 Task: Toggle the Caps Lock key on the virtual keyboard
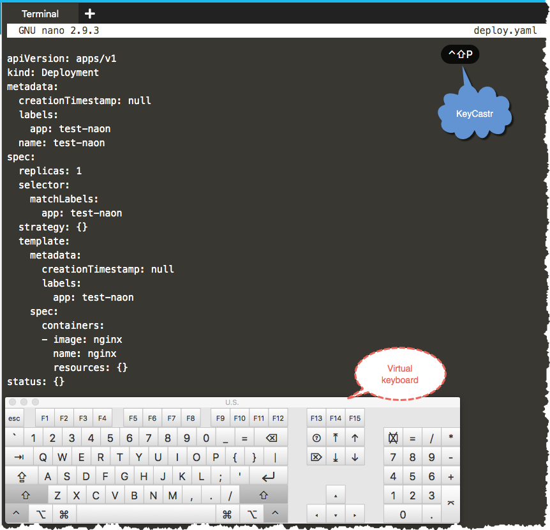(x=22, y=476)
